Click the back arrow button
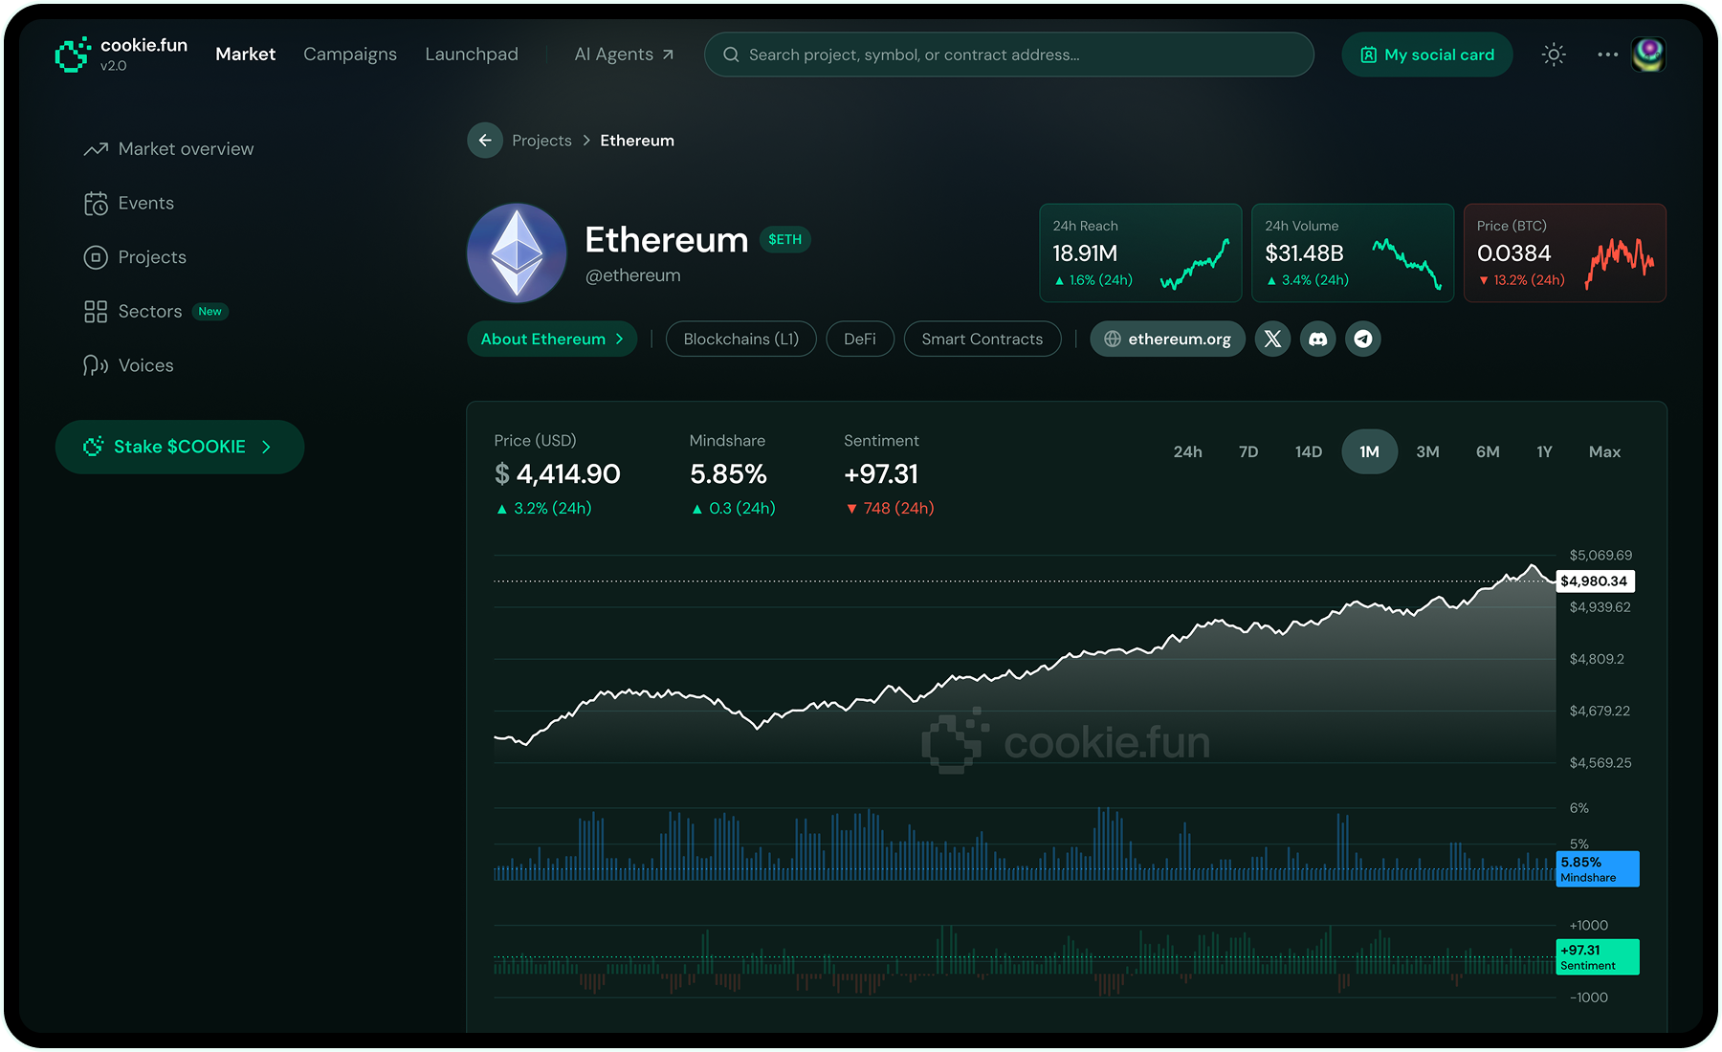Screen dimensions: 1722x1052 (x=485, y=141)
